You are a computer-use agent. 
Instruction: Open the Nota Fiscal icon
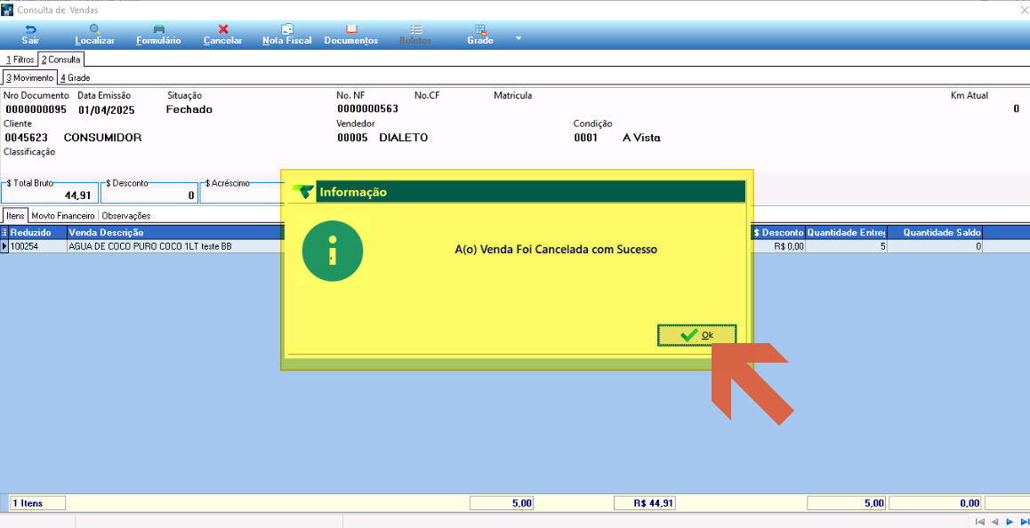pos(287,29)
